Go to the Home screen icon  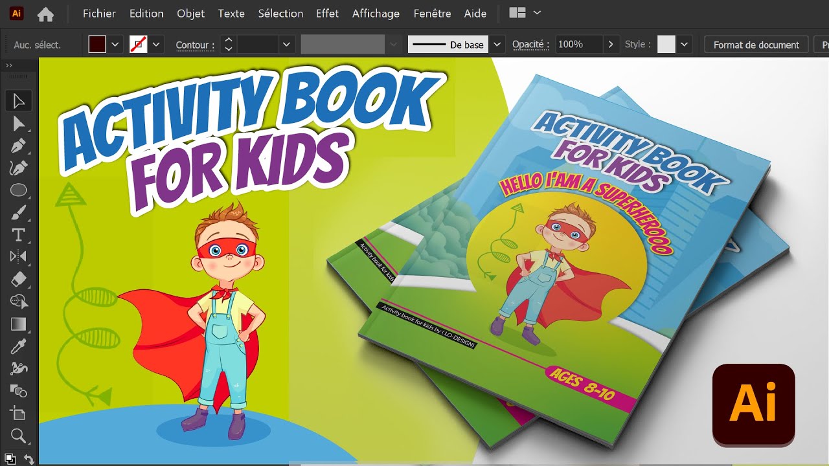(45, 14)
